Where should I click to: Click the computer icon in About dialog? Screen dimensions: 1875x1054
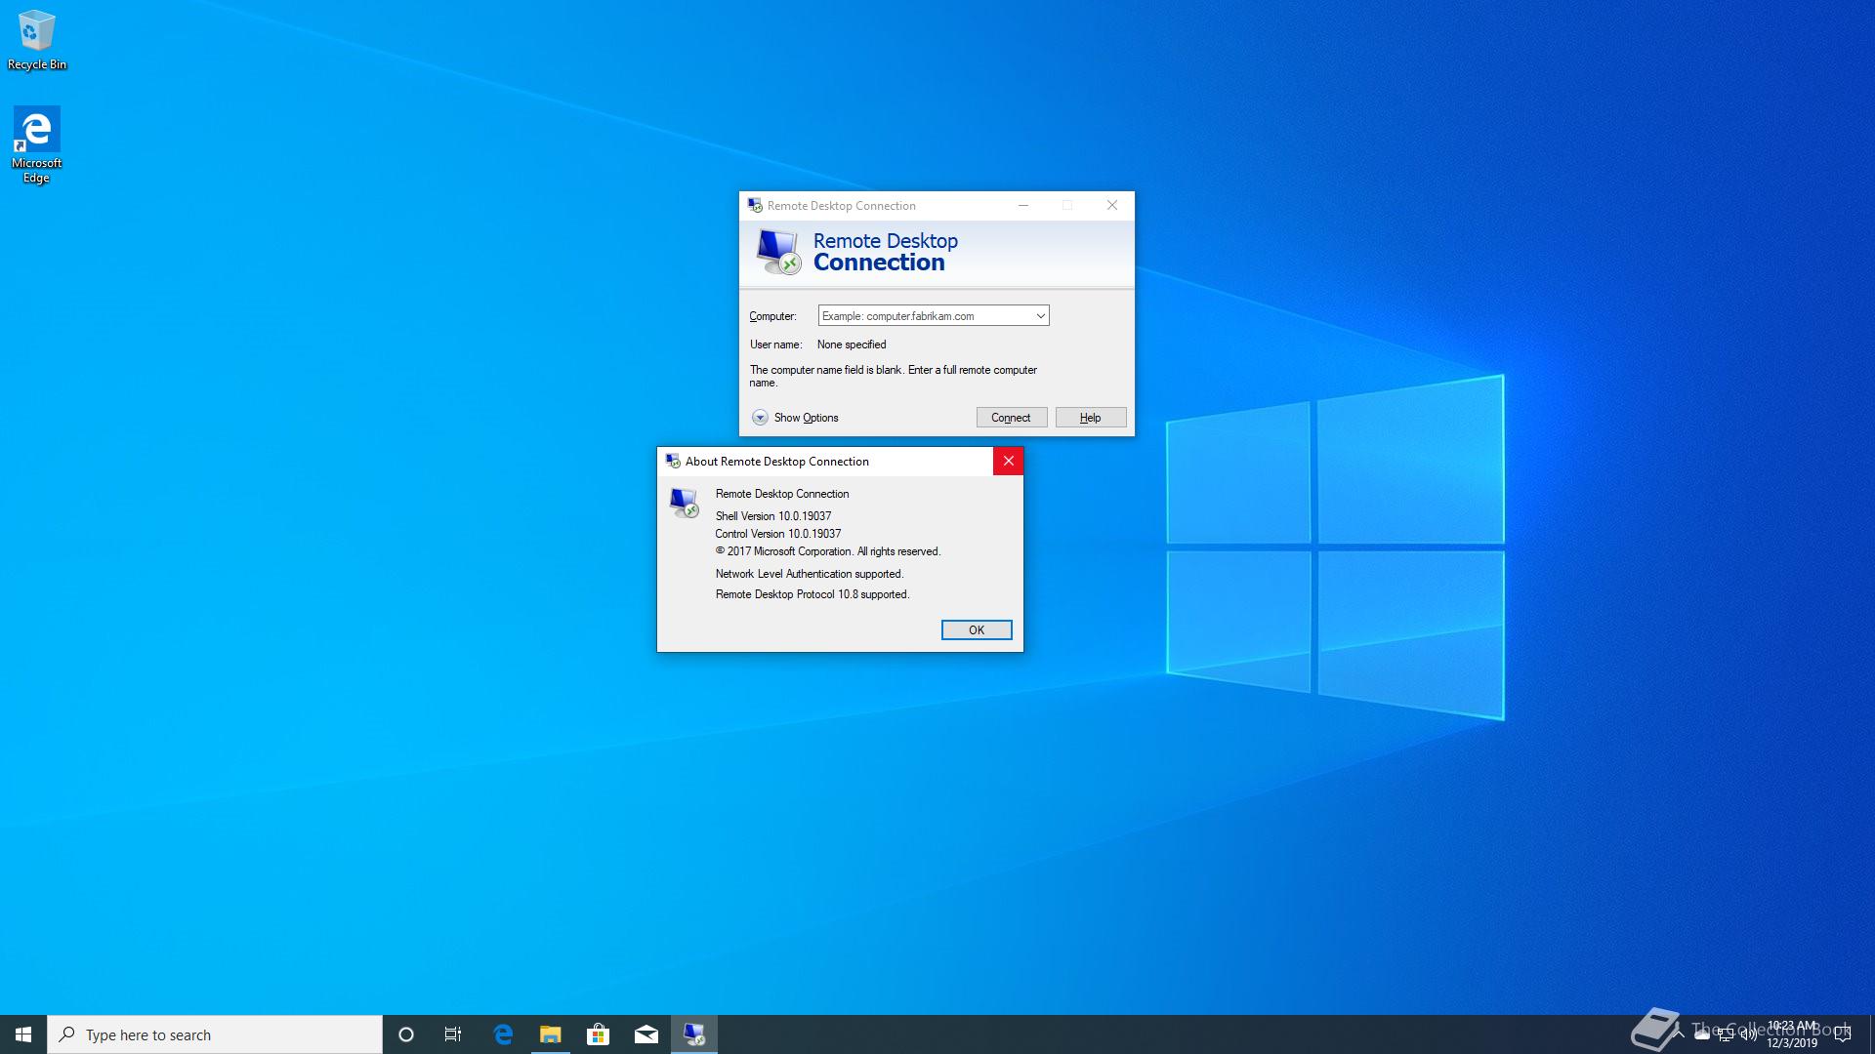(685, 503)
